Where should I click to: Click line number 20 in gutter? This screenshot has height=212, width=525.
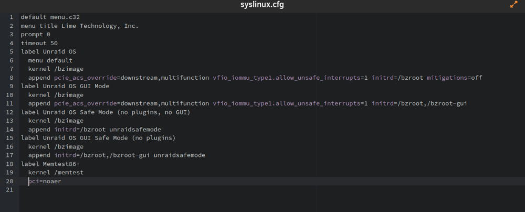pos(9,181)
